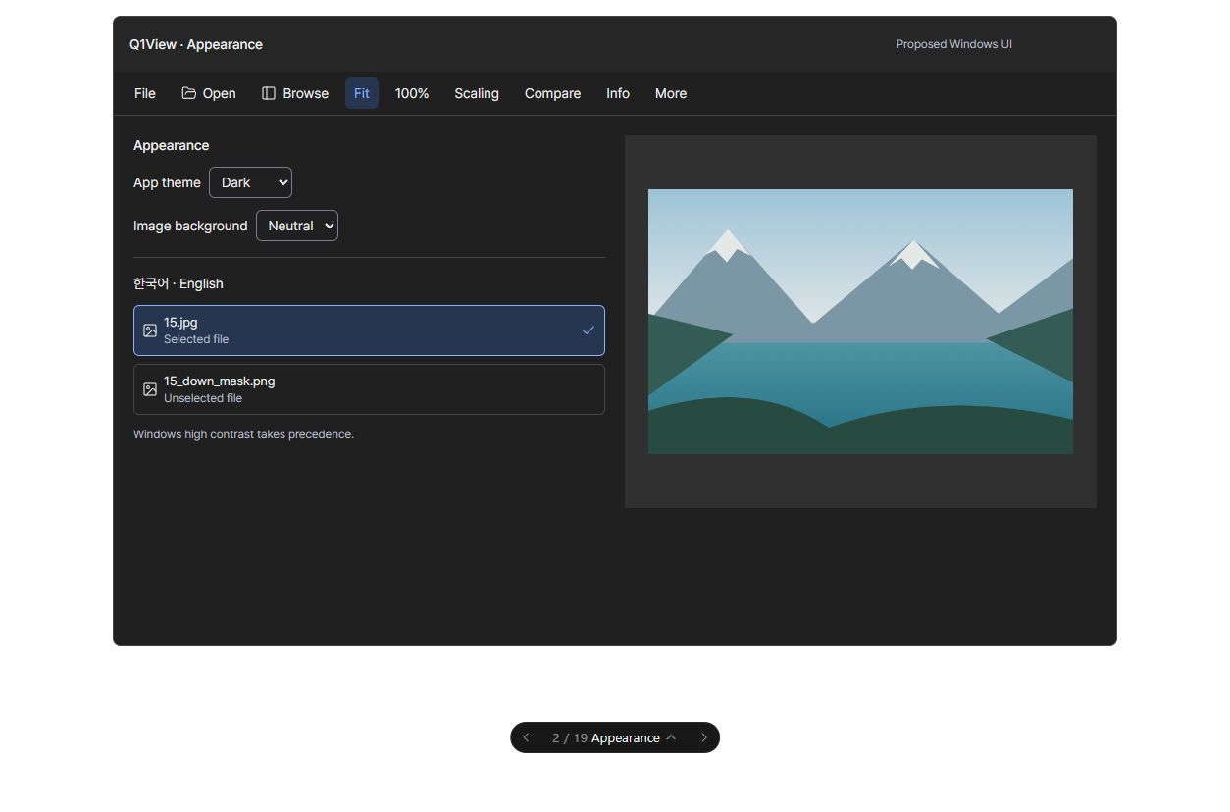Go to next slide with right arrow
This screenshot has height=812, width=1230.
point(703,737)
